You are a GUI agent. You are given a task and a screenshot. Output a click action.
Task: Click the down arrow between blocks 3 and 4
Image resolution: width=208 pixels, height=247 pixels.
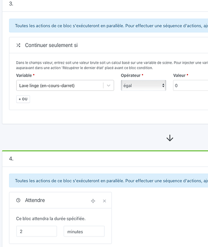(170, 138)
